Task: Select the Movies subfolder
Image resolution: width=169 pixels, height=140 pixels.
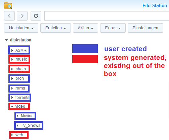Action: (27, 116)
